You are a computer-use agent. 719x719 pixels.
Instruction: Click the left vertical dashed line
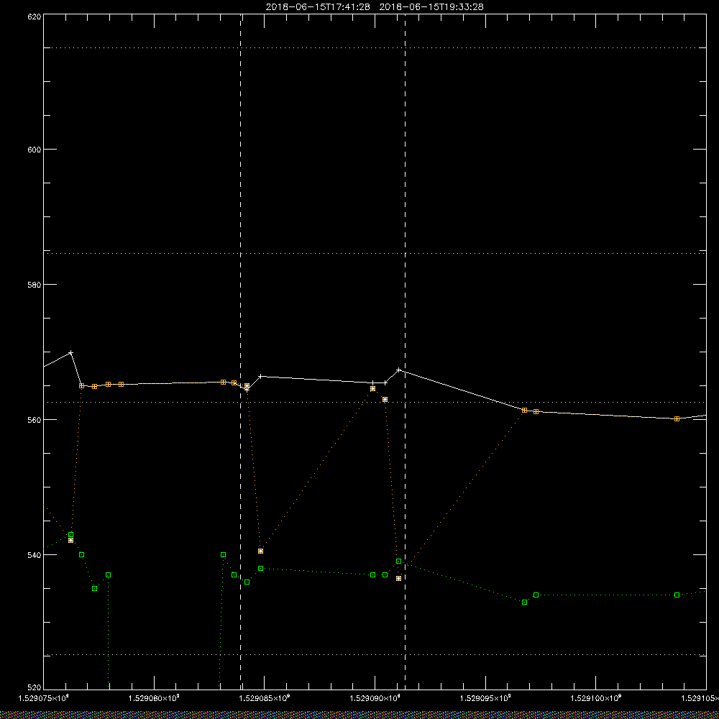[x=240, y=352]
